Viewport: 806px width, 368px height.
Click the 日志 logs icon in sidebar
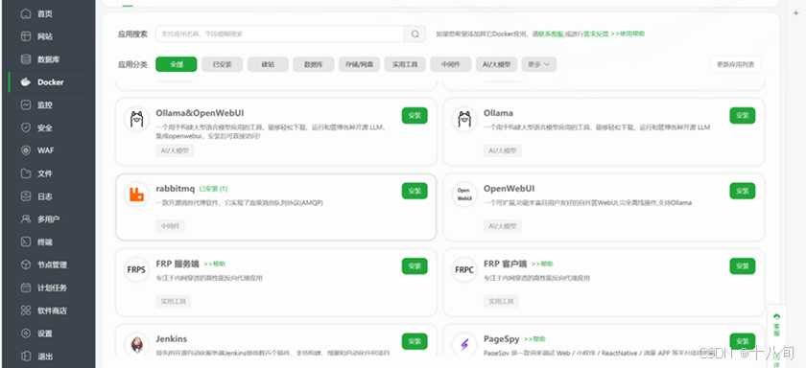[26, 196]
